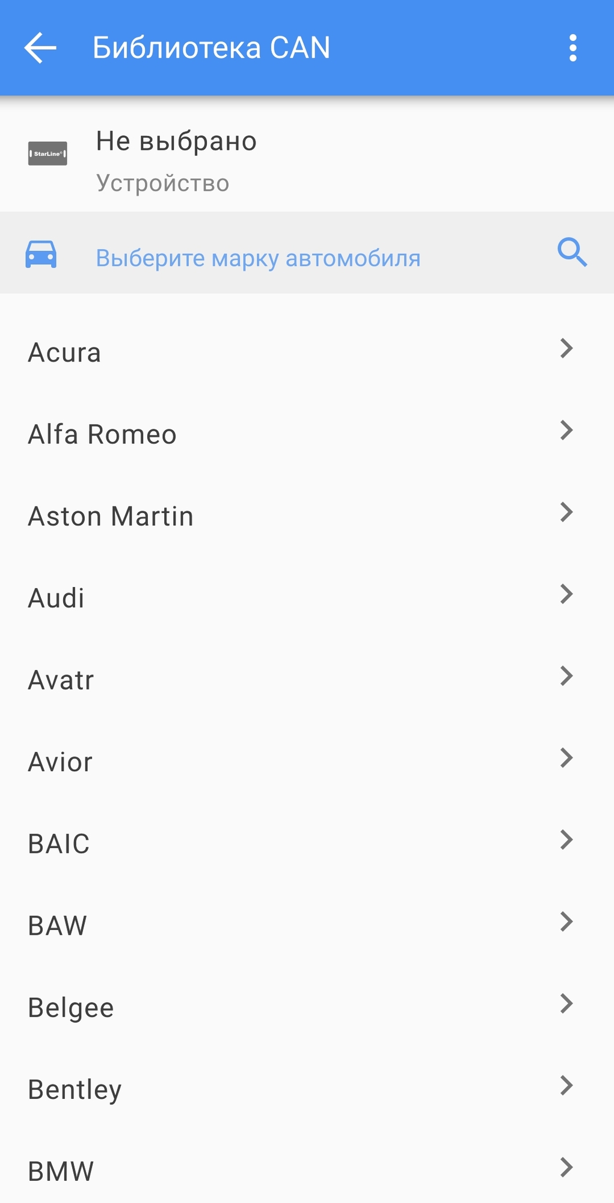This screenshot has width=614, height=1203.
Task: Tap the back arrow icon
Action: [40, 48]
